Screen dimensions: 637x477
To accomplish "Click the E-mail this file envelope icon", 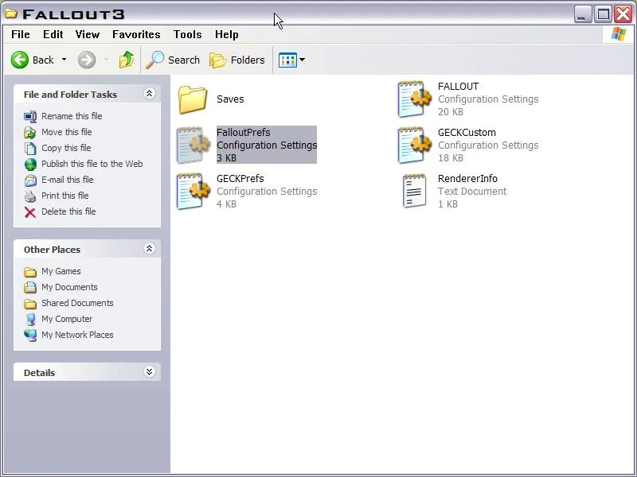I will pos(30,180).
